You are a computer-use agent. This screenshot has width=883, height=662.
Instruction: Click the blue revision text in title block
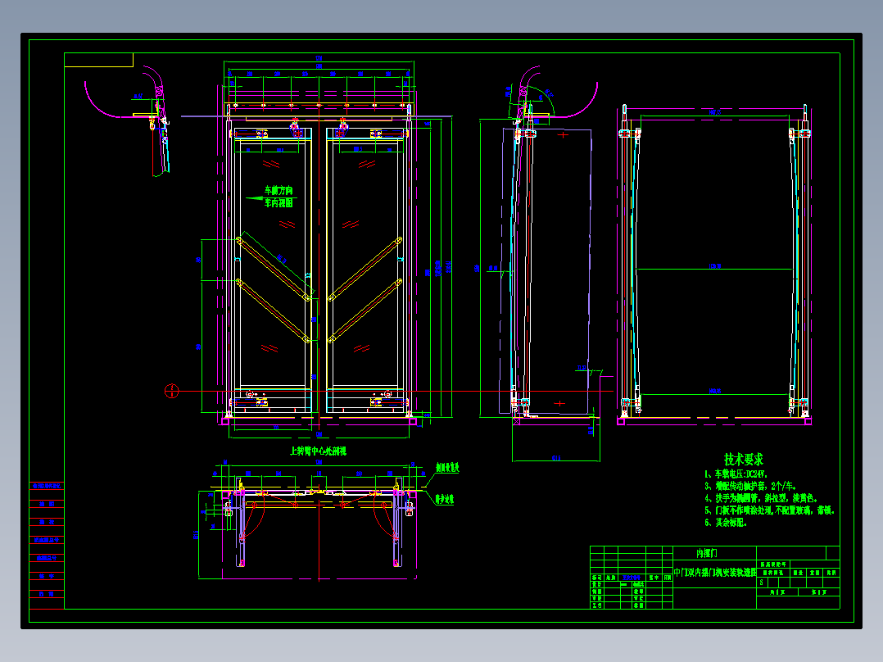632,578
